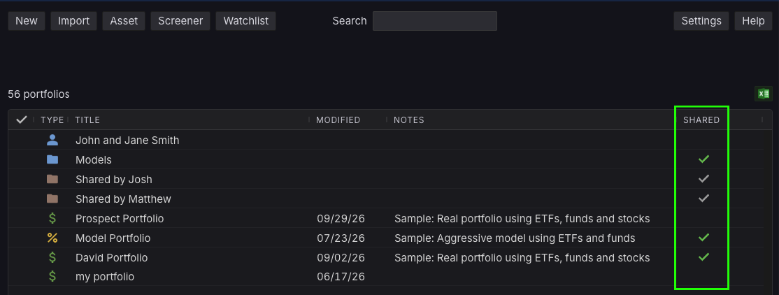Screen dimensions: 779x295
Task: Click the 06/17/26 modified date
Action: (341, 277)
